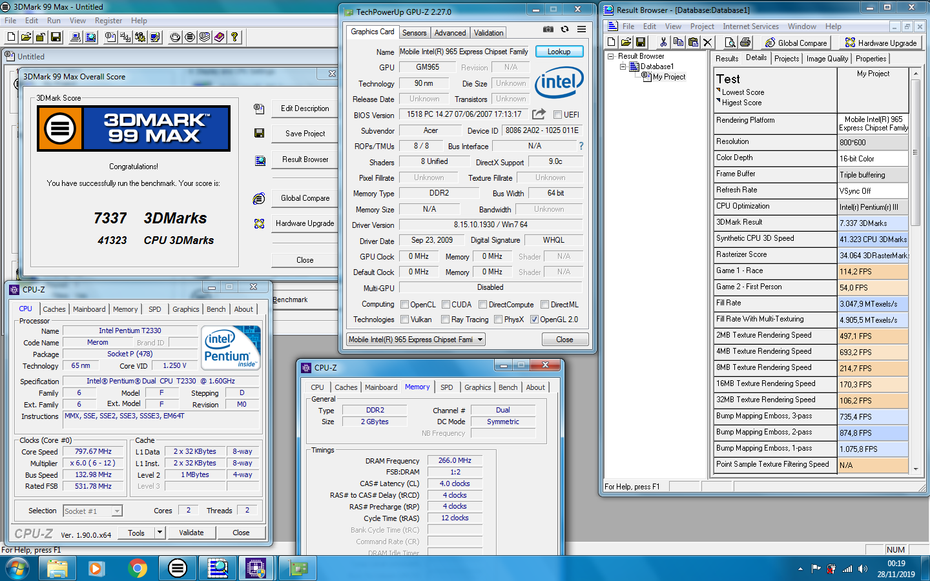Click the Cut scissors icon in Result Browser
The image size is (930, 581).
663,43
